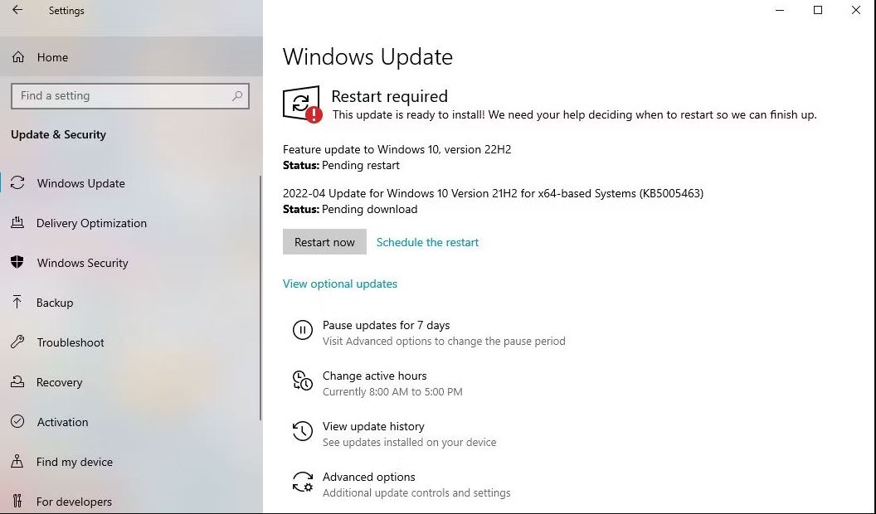The height and width of the screenshot is (514, 876).
Task: Open Advanced options entry
Action: pyautogui.click(x=368, y=478)
